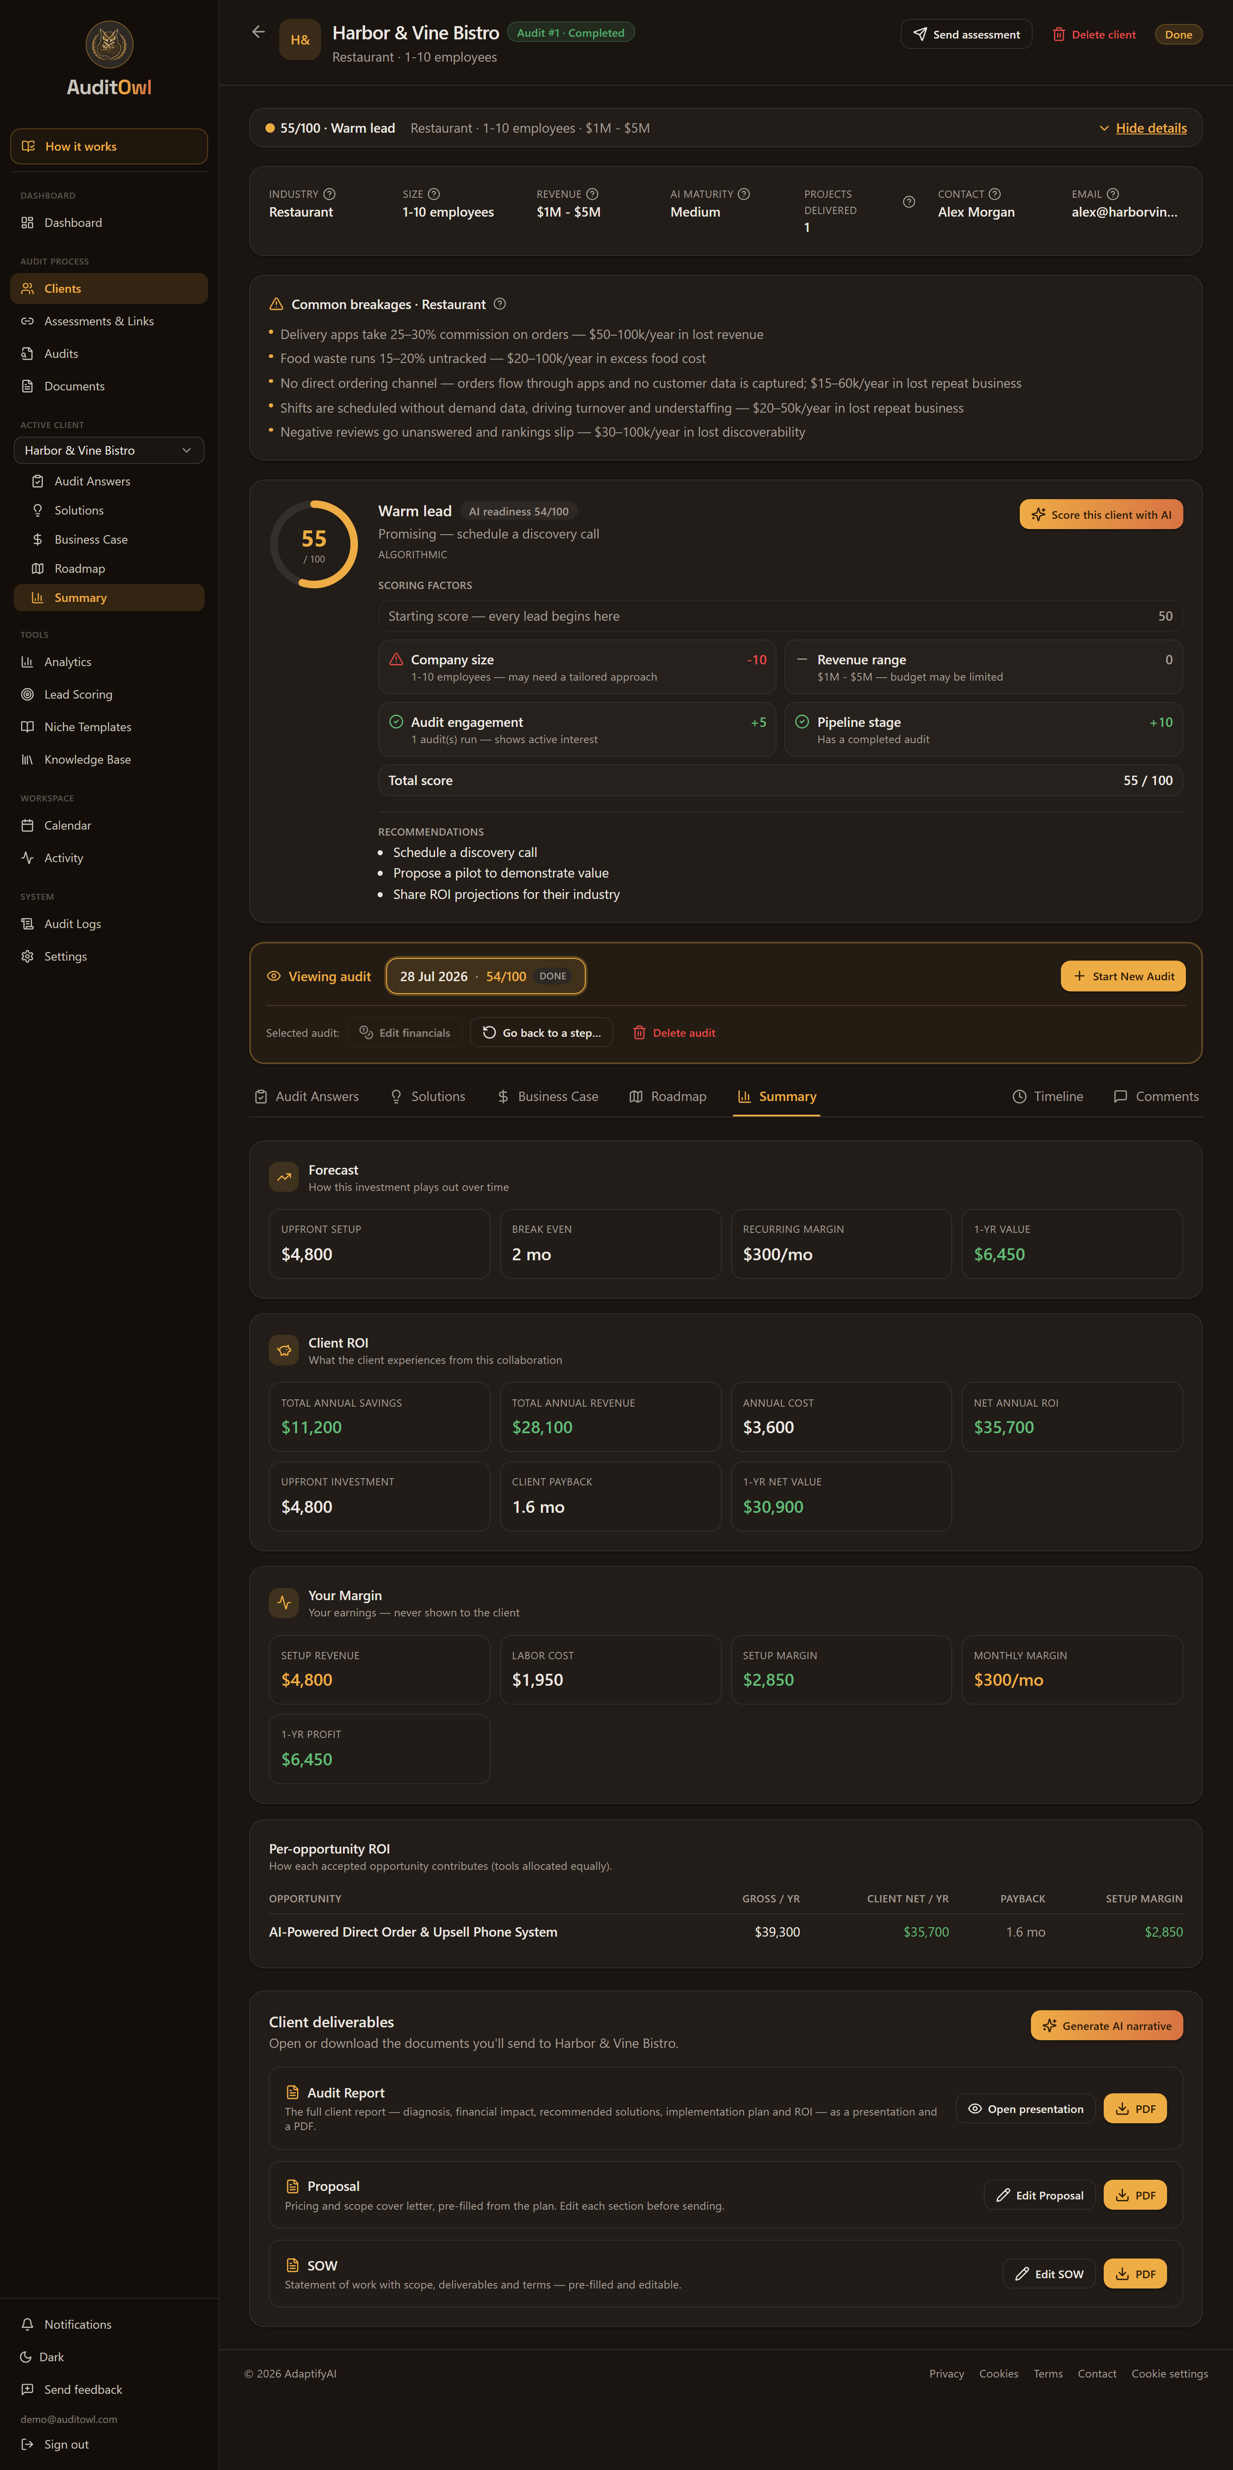Viewport: 1233px width, 2470px height.
Task: Click the AI Maturity help icon
Action: click(x=744, y=193)
